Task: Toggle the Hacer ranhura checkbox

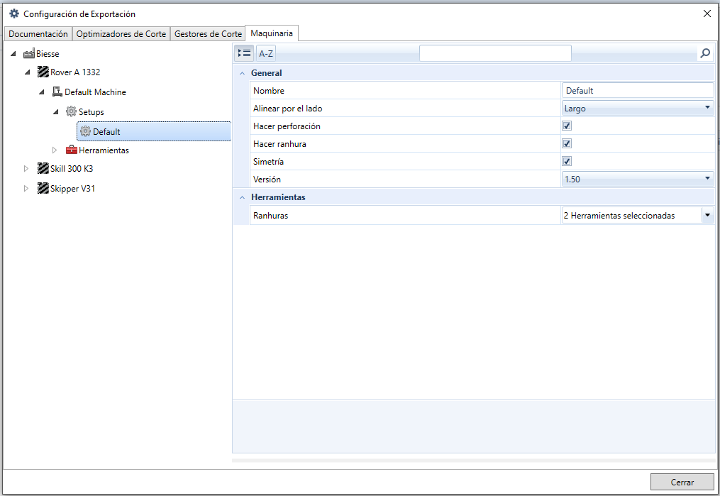Action: pos(567,143)
